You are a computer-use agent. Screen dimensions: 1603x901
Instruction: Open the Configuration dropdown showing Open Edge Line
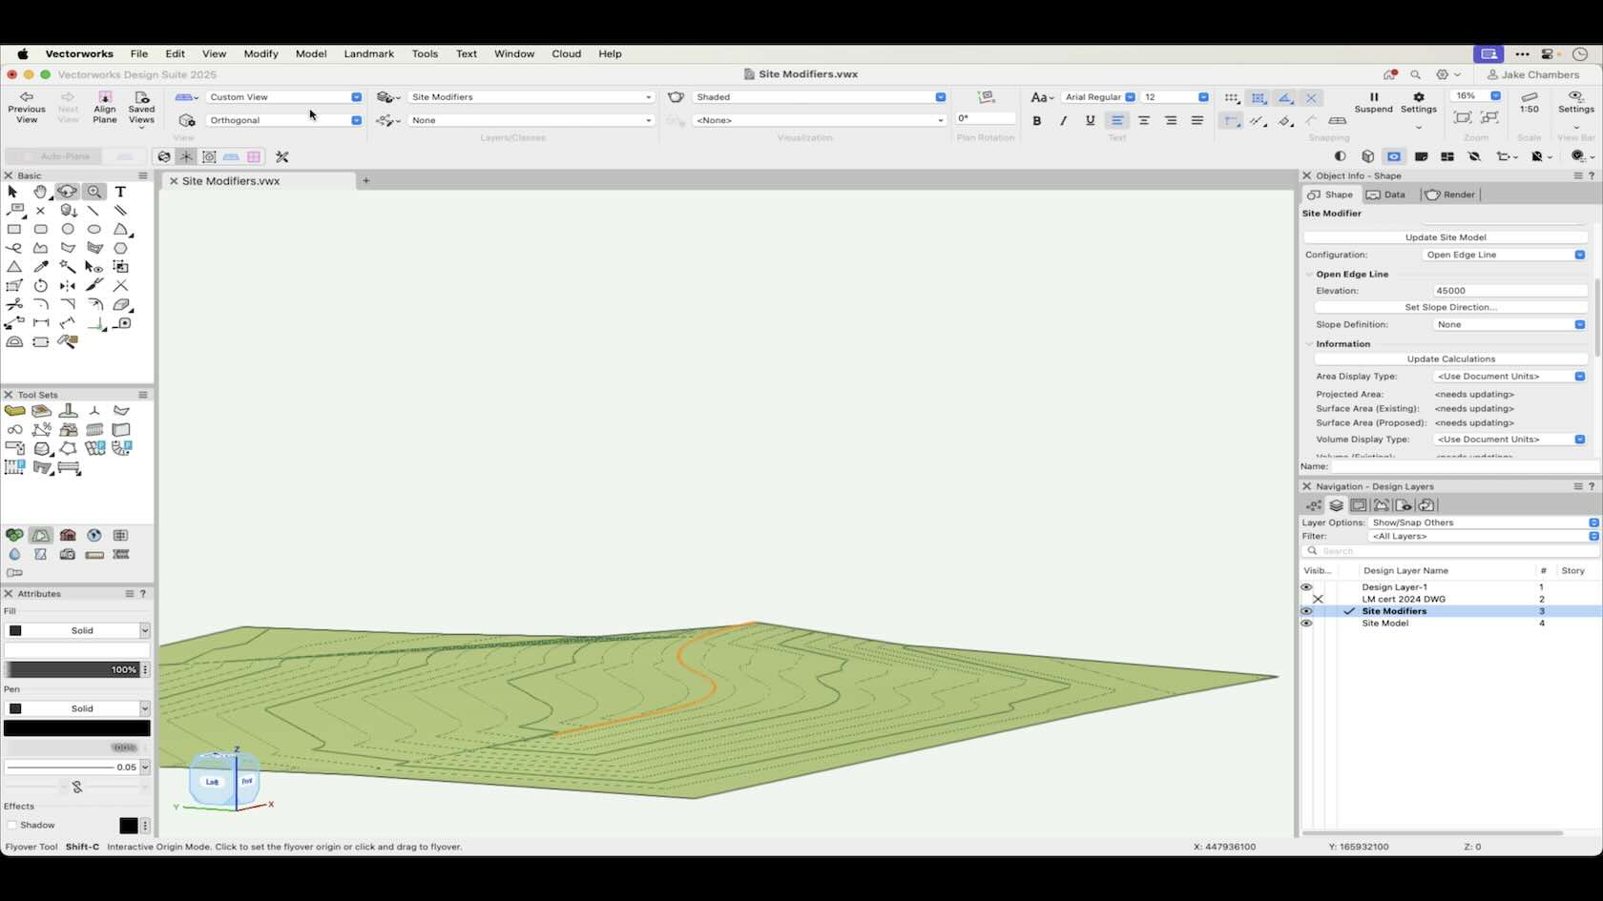tap(1578, 255)
